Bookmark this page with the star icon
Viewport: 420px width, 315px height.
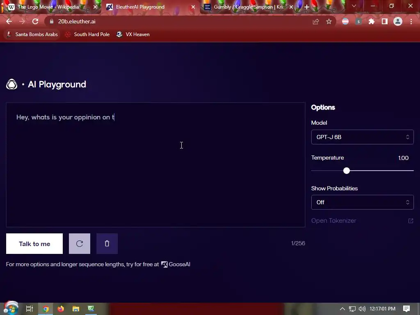pyautogui.click(x=329, y=22)
